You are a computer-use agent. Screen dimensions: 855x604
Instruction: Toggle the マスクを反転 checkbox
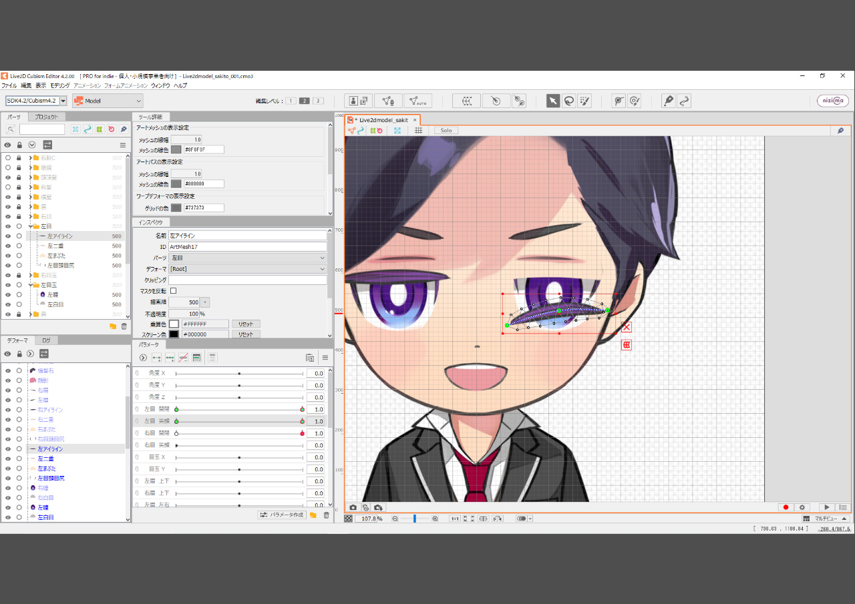[174, 291]
